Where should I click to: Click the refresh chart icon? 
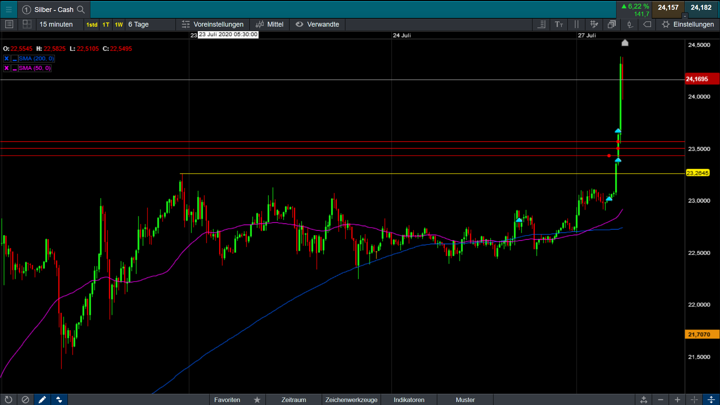(x=8, y=400)
